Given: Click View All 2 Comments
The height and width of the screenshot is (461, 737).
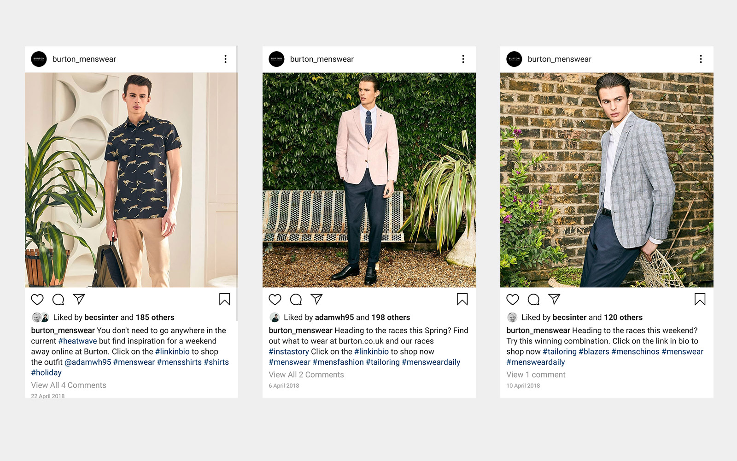Looking at the screenshot, I should click(306, 375).
